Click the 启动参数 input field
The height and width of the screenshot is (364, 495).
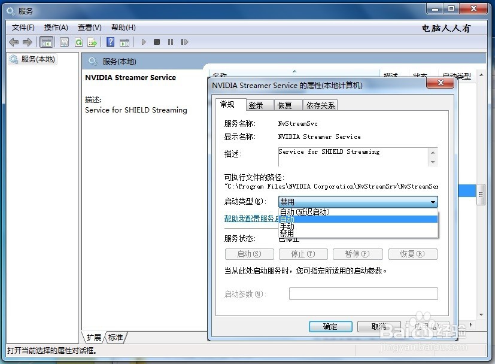coord(363,293)
